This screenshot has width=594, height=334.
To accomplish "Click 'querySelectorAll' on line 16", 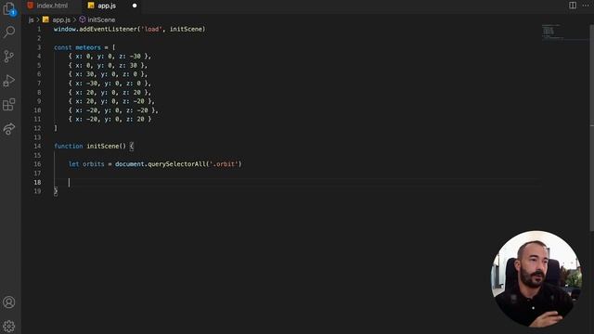I will click(x=176, y=164).
